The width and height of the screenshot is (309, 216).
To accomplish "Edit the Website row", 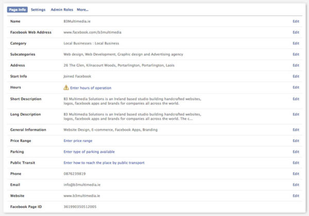I will (x=296, y=196).
